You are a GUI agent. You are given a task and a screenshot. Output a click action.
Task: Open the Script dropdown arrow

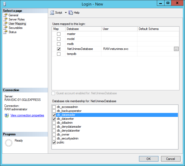(x=66, y=13)
